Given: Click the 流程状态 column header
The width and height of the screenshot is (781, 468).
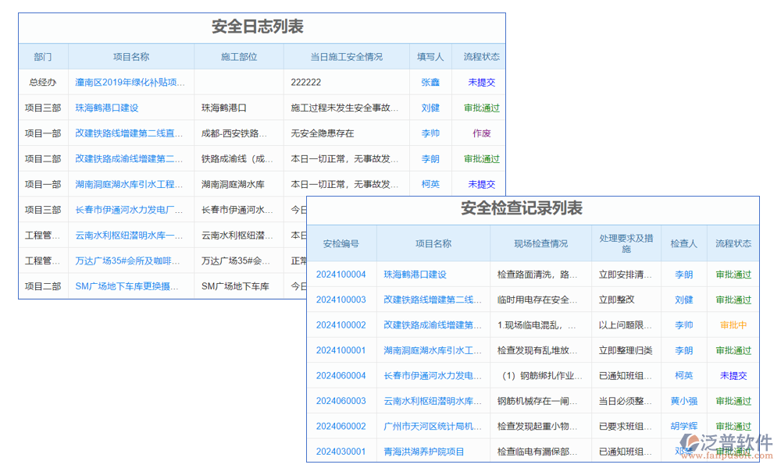Looking at the screenshot, I should pos(480,55).
